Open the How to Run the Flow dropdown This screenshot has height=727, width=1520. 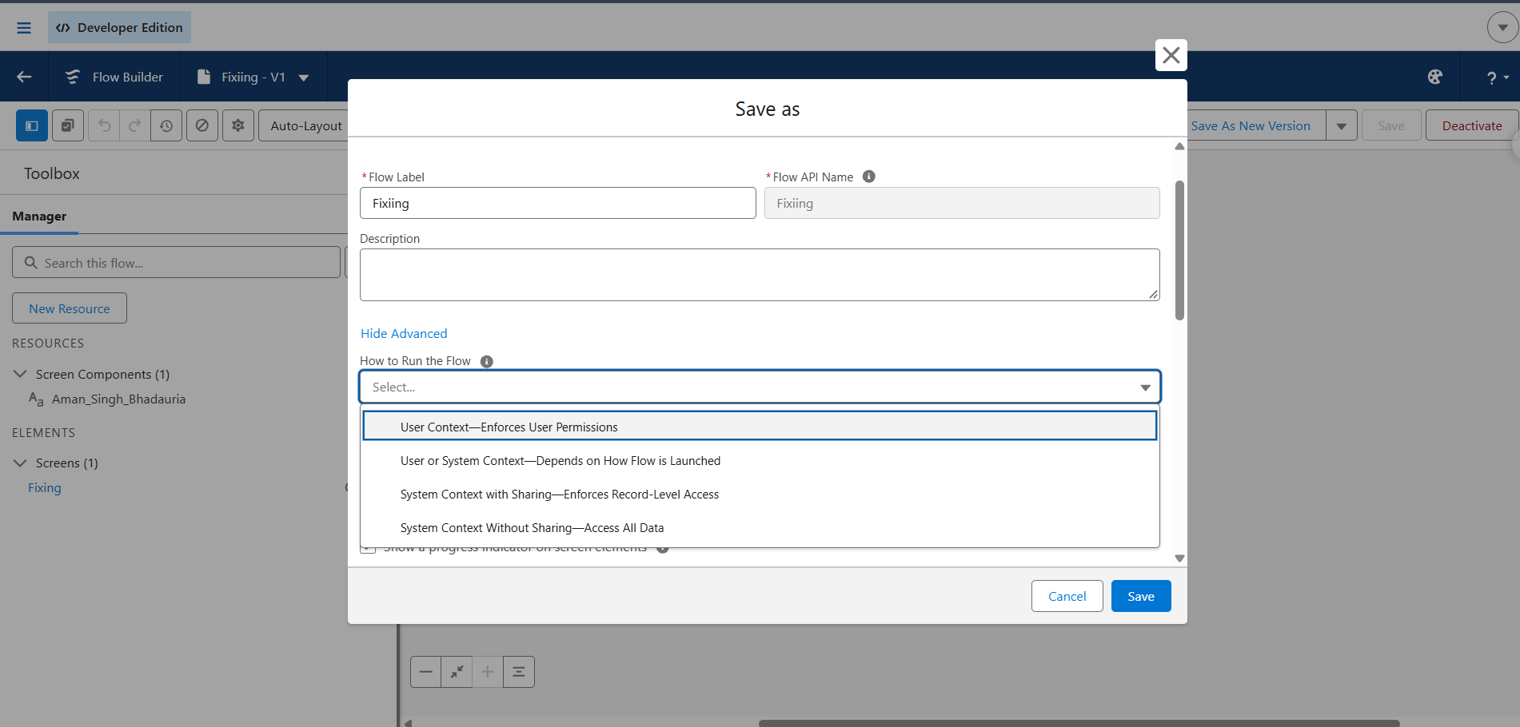coord(760,387)
